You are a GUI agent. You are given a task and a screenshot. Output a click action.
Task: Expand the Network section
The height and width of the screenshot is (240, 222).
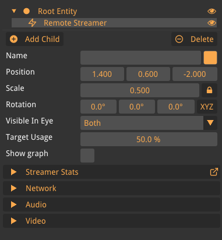(x=111, y=188)
